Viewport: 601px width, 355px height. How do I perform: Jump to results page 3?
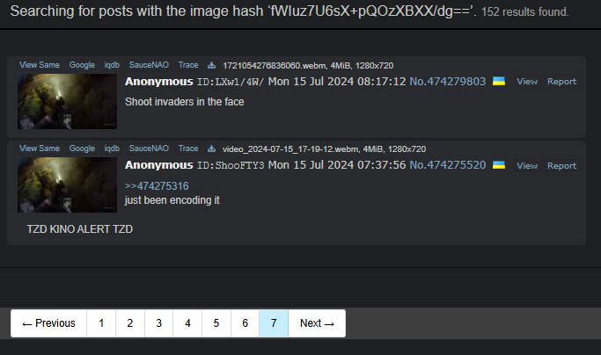coord(158,323)
